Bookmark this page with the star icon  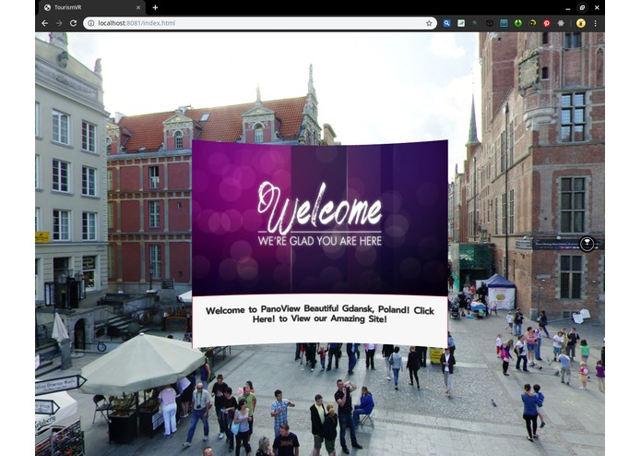[x=429, y=23]
